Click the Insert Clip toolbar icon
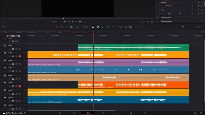The width and height of the screenshot is (205, 115). point(77,27)
